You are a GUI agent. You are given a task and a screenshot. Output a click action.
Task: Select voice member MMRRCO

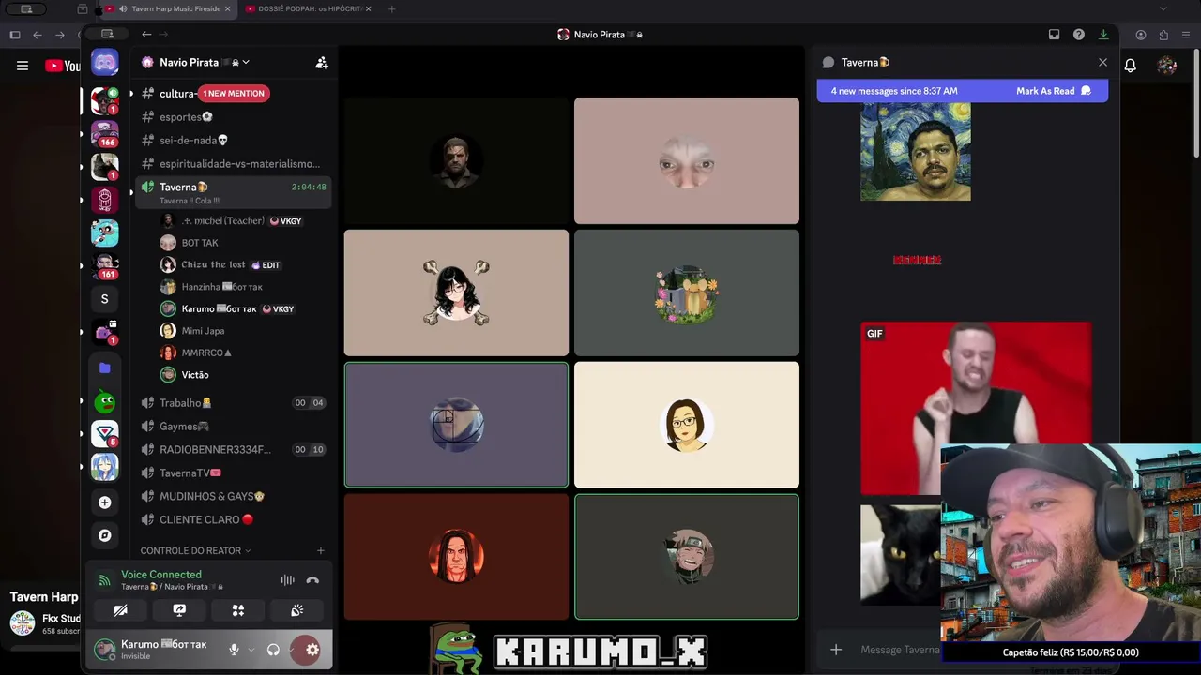[x=244, y=352]
